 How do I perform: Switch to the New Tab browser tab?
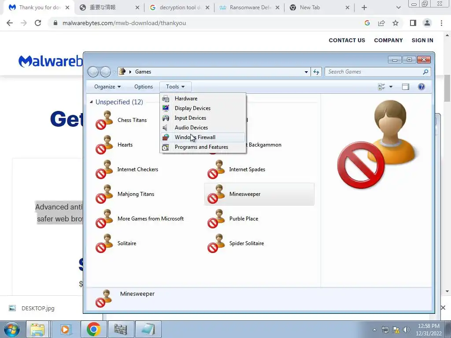319,7
